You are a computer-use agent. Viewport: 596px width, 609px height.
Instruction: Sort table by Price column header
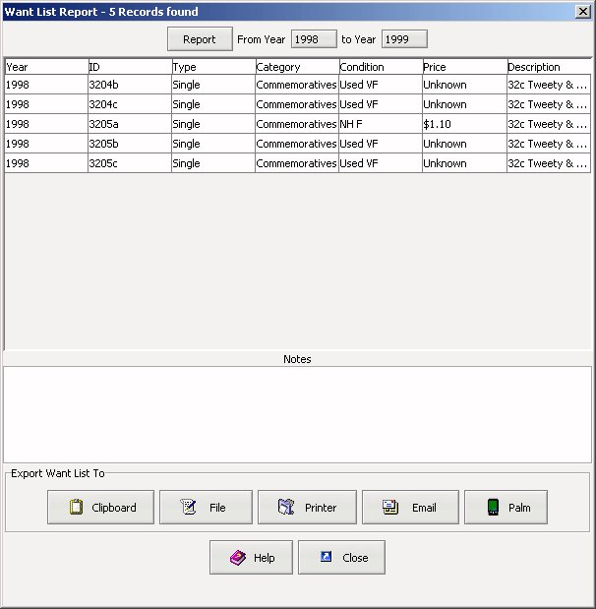(x=463, y=67)
